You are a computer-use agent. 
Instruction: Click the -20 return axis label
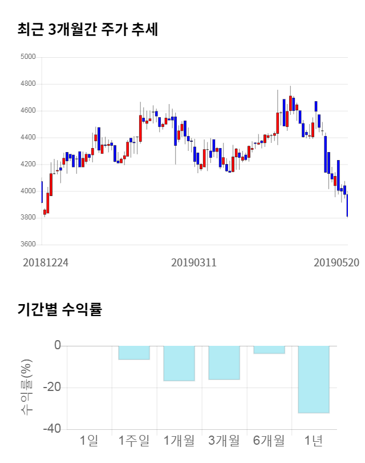[54, 388]
